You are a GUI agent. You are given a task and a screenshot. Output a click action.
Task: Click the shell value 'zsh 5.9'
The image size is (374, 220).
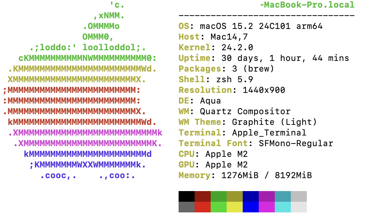point(235,80)
